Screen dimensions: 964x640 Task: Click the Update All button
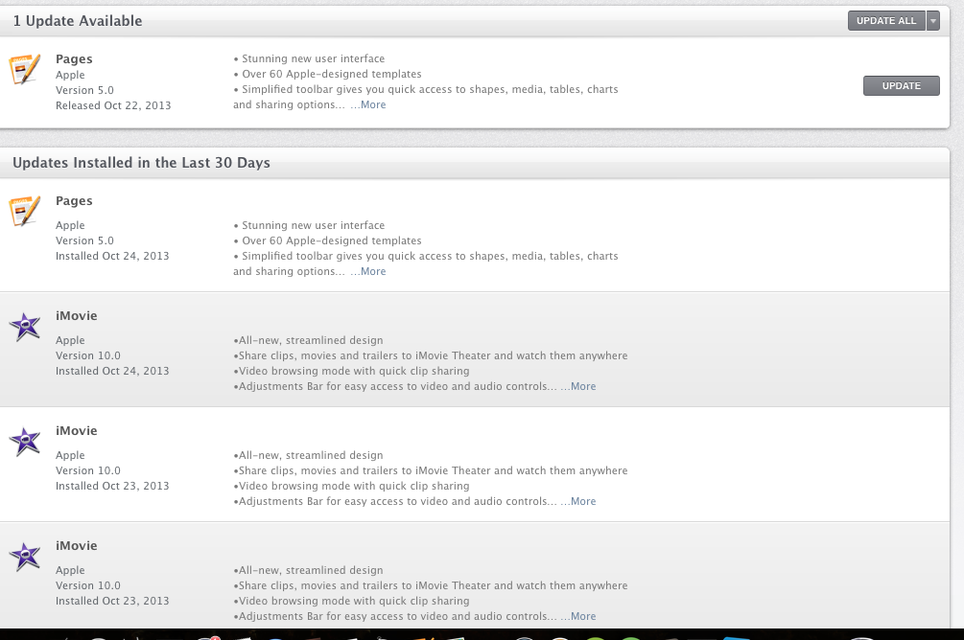pyautogui.click(x=886, y=20)
